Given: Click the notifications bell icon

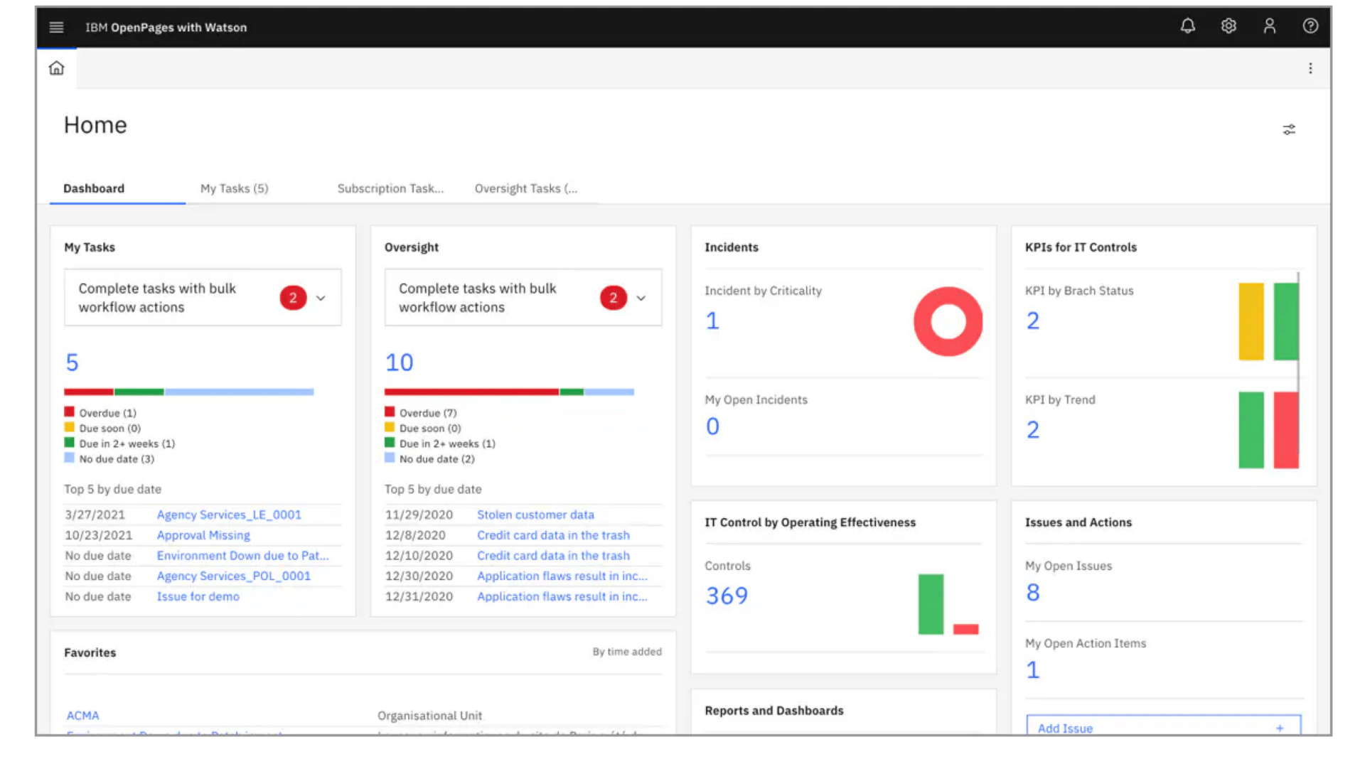Looking at the screenshot, I should coord(1187,26).
